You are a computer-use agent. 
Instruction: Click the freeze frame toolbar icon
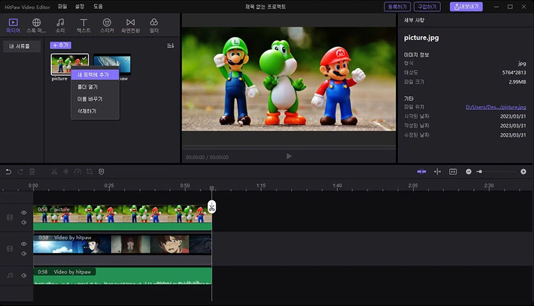[x=66, y=172]
